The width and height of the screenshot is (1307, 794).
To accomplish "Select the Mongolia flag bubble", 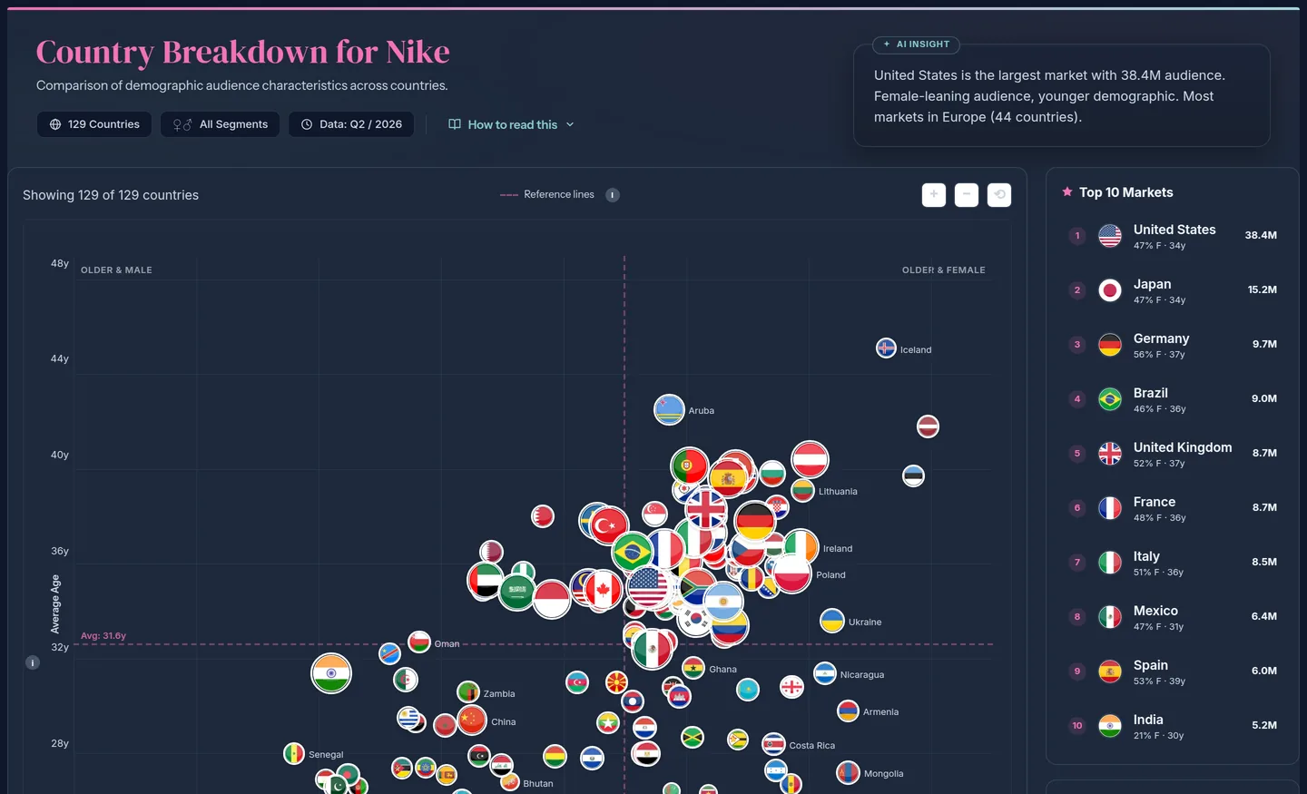I will [848, 773].
